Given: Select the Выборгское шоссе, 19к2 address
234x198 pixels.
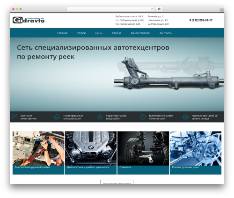Looking at the screenshot, I should [x=129, y=16].
